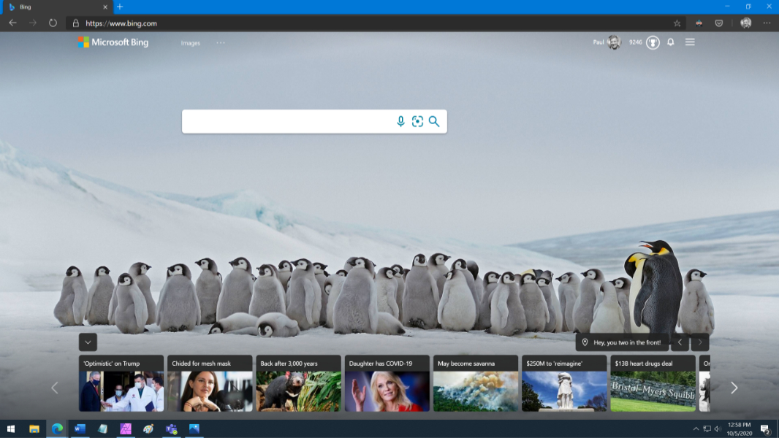Open Bing notifications bell

[670, 42]
